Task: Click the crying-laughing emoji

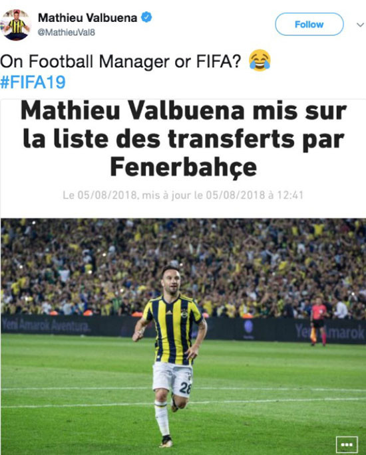Action: pos(260,60)
